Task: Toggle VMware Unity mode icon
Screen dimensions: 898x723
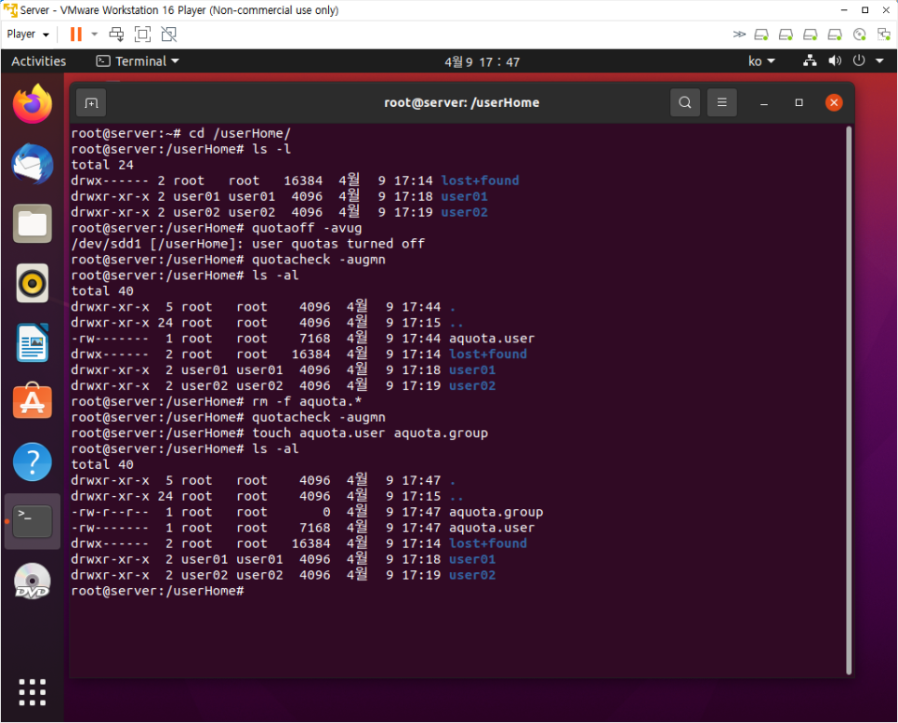Action: point(169,34)
